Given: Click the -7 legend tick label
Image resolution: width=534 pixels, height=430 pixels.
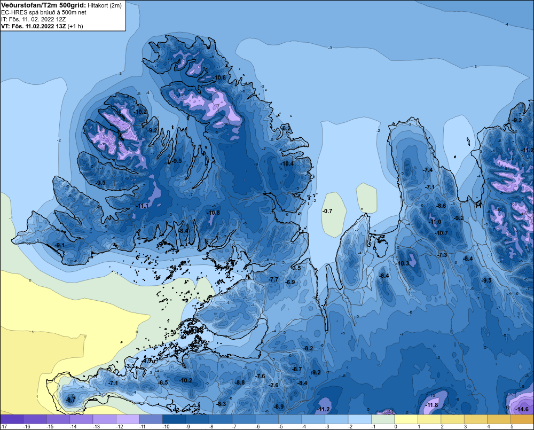Looking at the screenshot, I should (x=234, y=427).
